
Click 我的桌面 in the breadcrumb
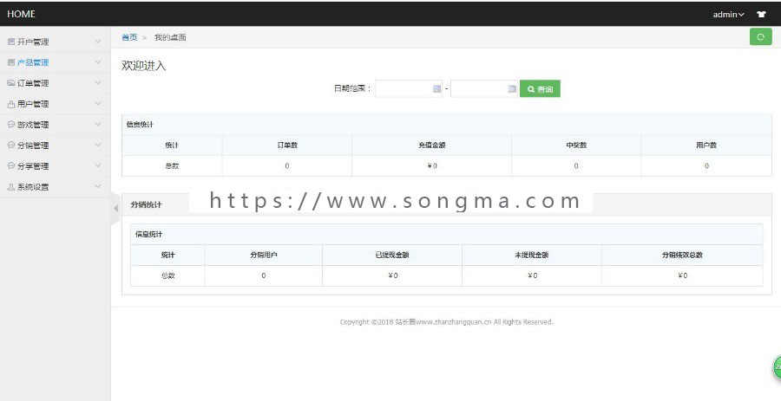[x=170, y=37]
